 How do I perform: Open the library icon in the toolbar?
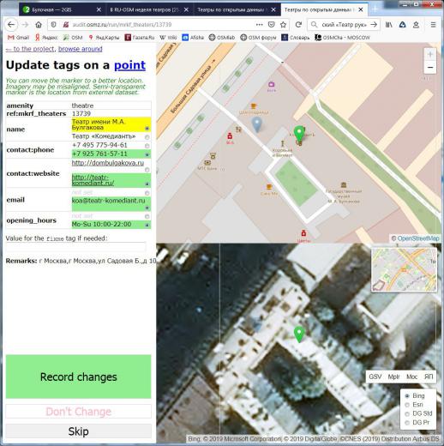coord(389,25)
